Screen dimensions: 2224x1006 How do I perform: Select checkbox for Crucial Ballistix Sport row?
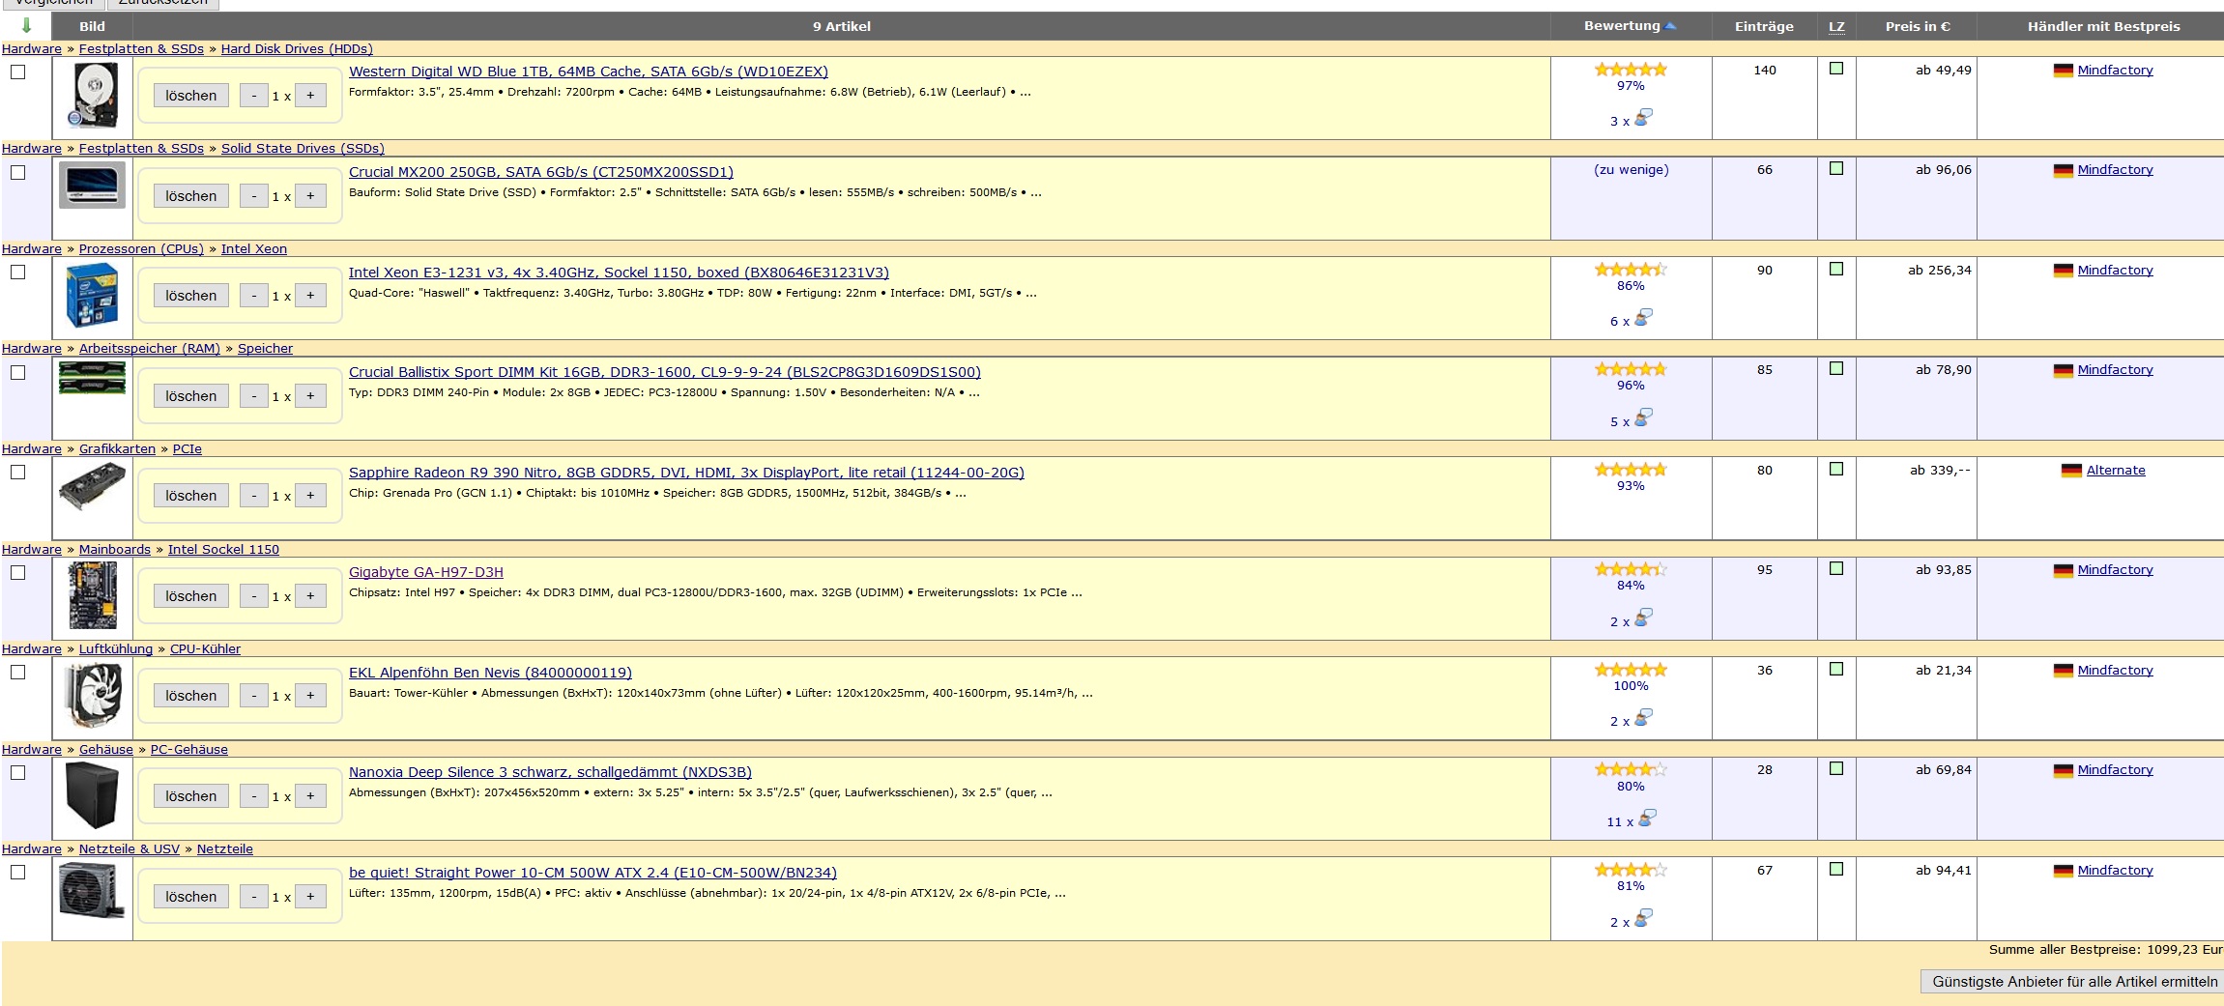click(17, 372)
